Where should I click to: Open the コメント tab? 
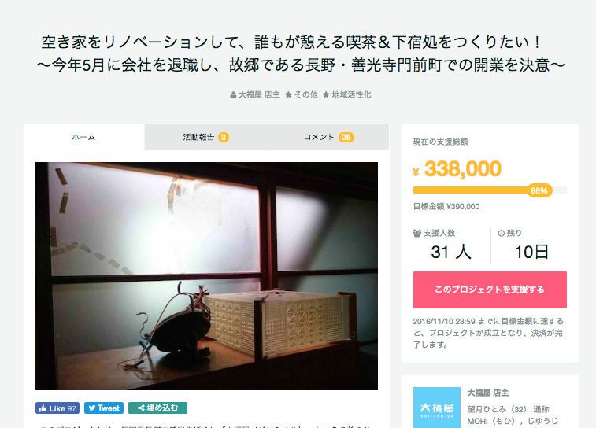point(328,137)
